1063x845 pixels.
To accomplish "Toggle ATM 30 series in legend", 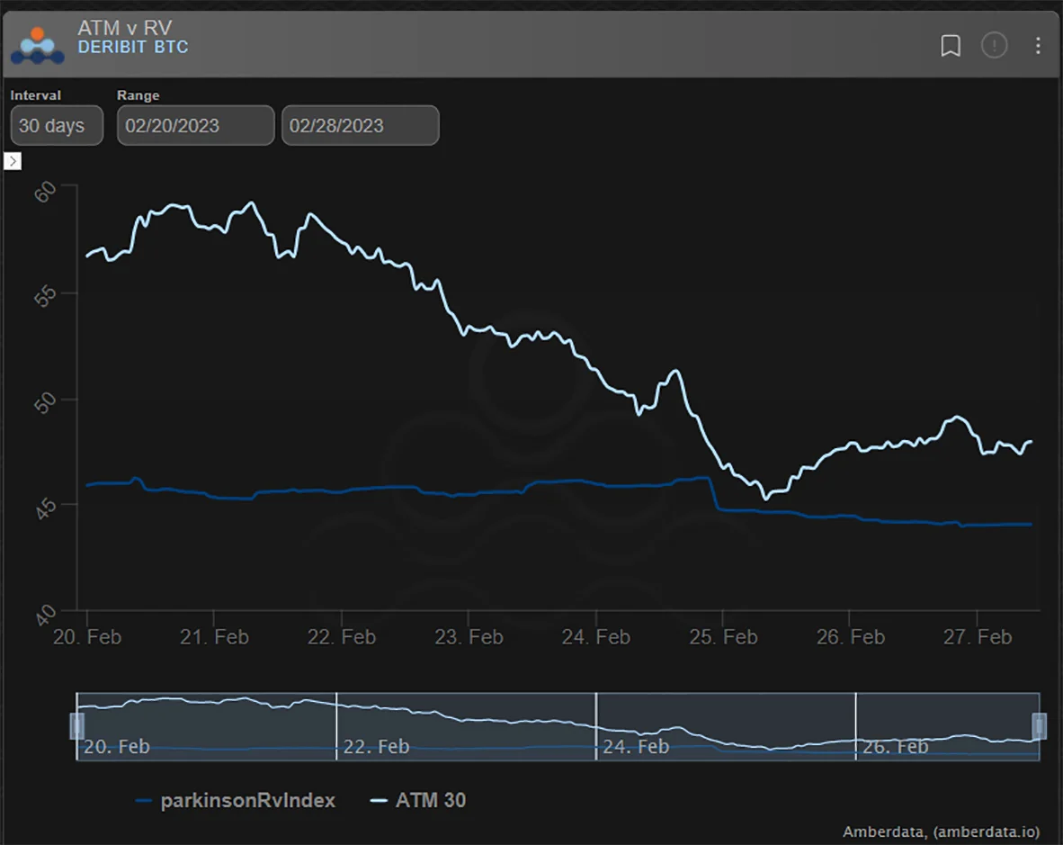I will (417, 800).
